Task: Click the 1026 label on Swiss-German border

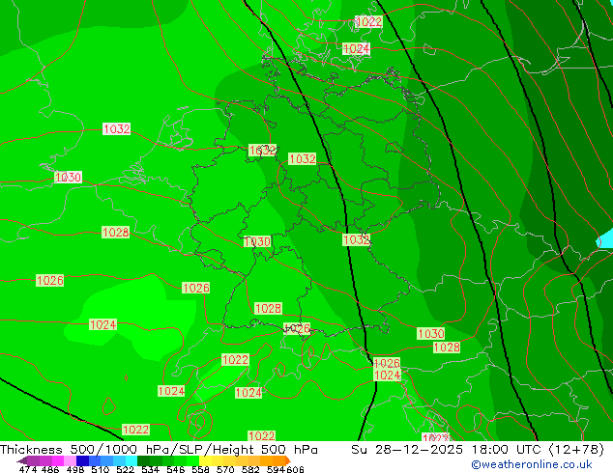Action: (x=297, y=328)
